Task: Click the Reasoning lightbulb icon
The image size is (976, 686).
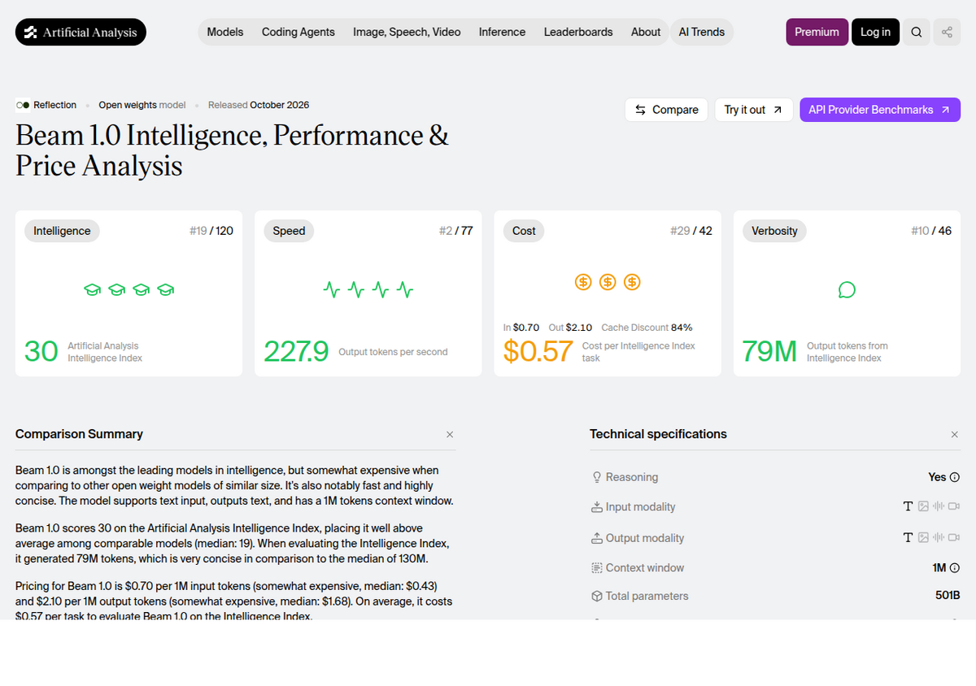Action: [597, 477]
